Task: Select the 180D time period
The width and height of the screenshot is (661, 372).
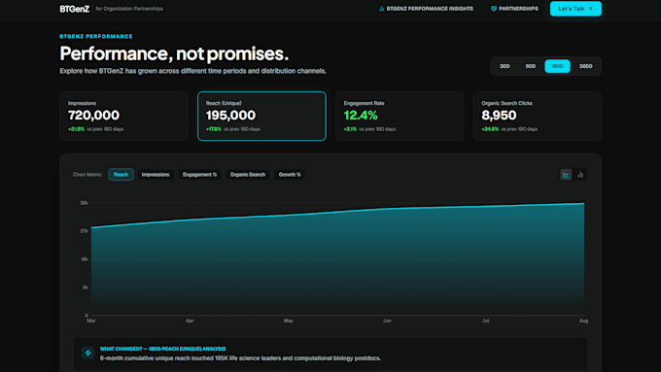Action: click(x=557, y=66)
